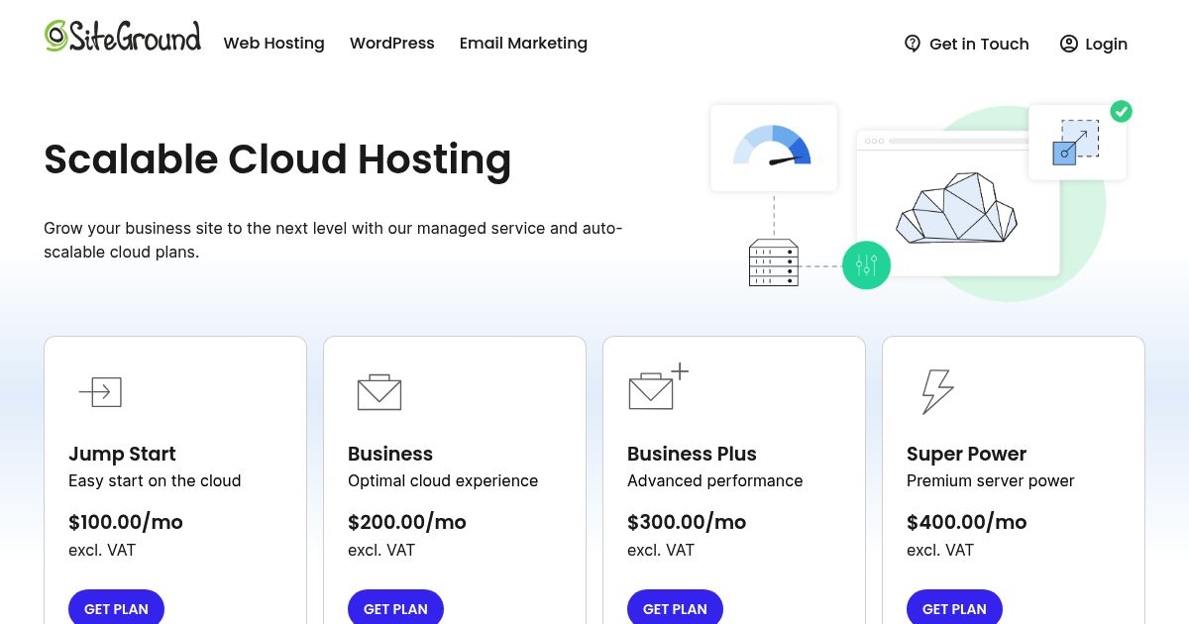The width and height of the screenshot is (1189, 624).
Task: Click the $200.00/mo price
Action: 407,522
